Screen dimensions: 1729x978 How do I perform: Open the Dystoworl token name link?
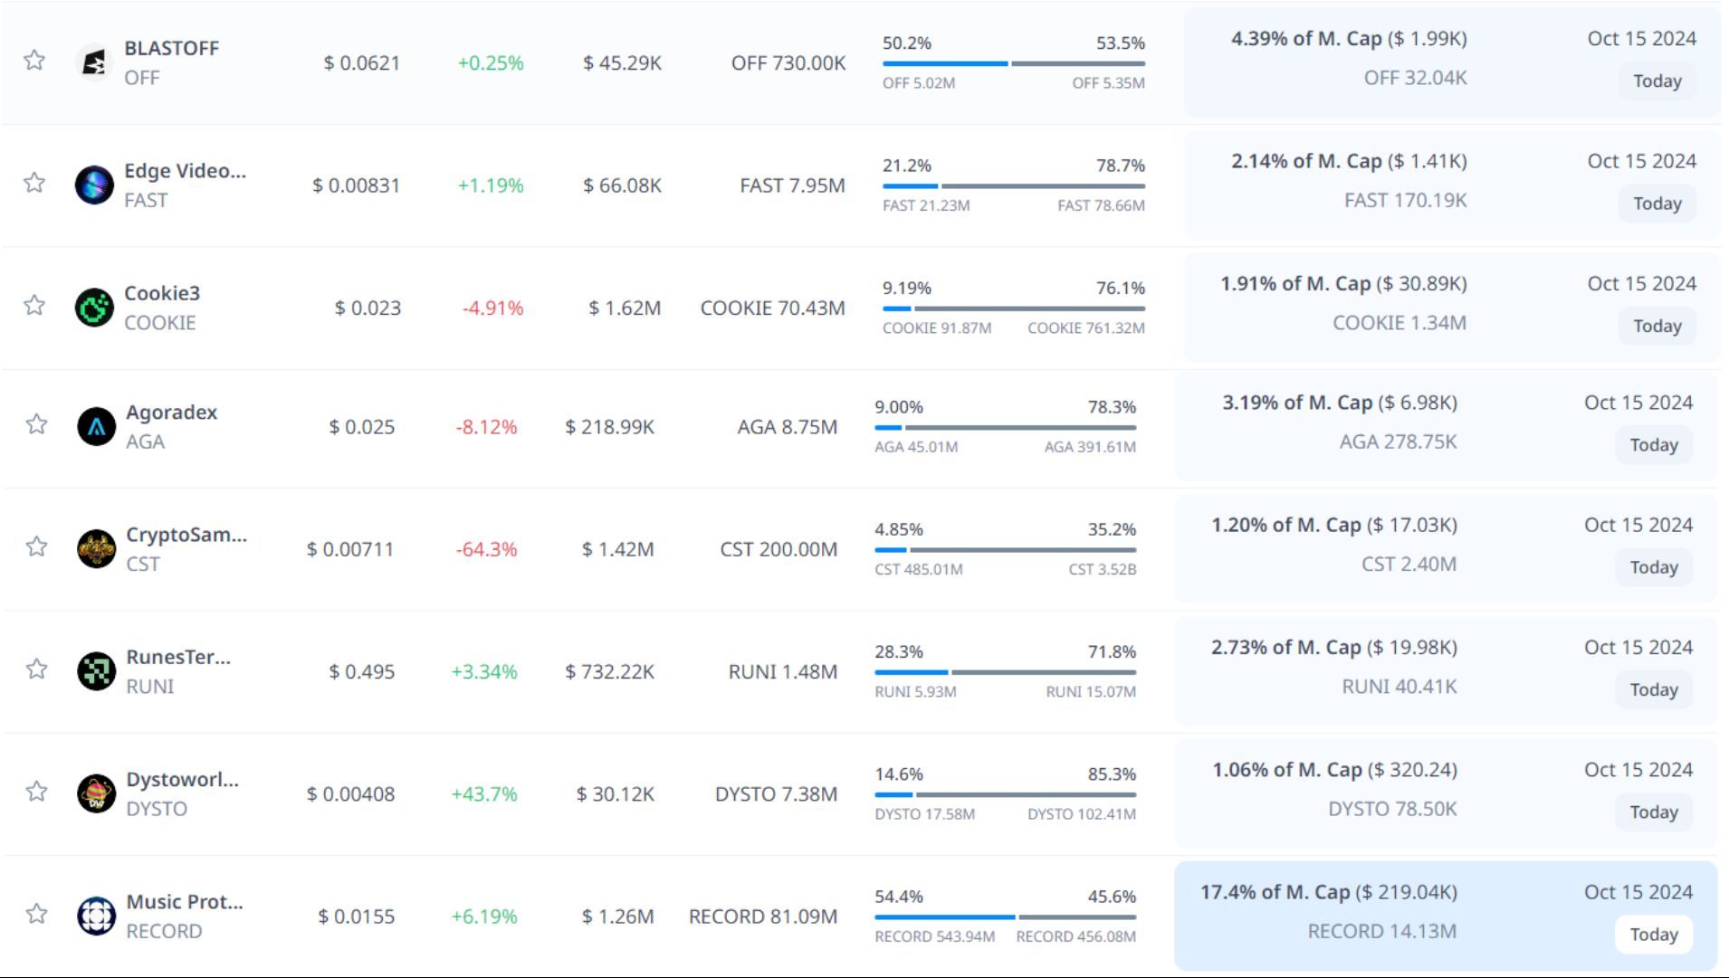tap(182, 780)
